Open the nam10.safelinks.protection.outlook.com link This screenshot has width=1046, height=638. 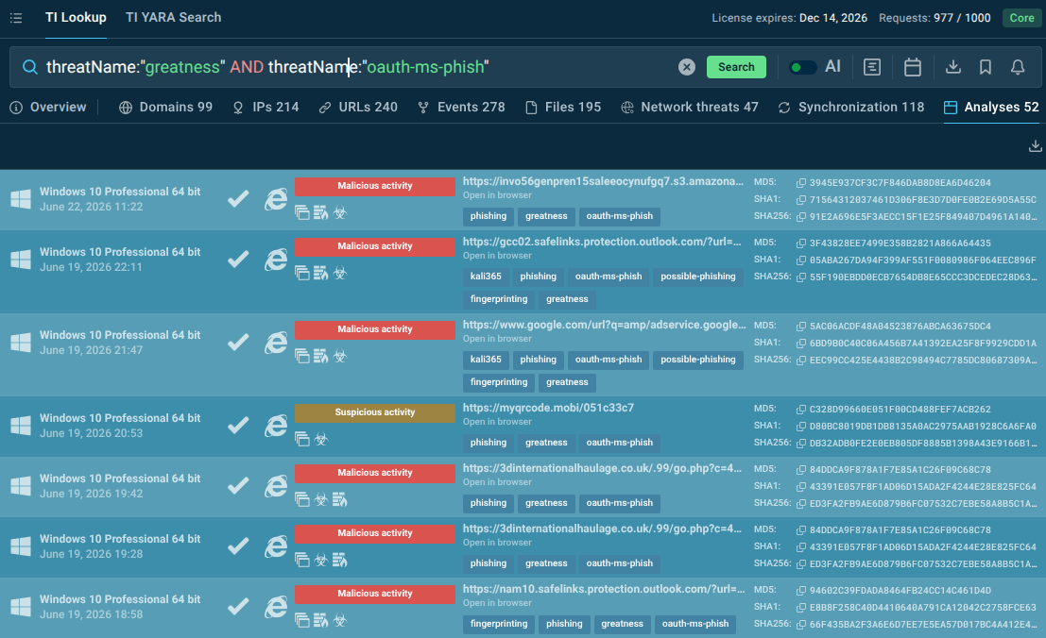tap(604, 589)
